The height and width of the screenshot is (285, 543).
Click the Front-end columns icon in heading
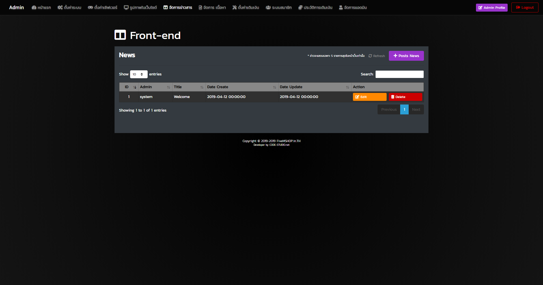coord(120,35)
